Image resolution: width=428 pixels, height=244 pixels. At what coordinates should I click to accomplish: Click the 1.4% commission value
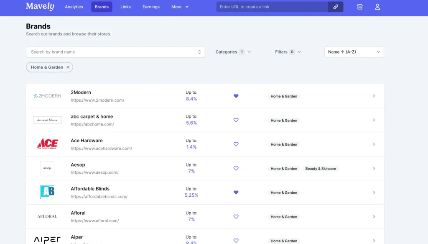[191, 147]
